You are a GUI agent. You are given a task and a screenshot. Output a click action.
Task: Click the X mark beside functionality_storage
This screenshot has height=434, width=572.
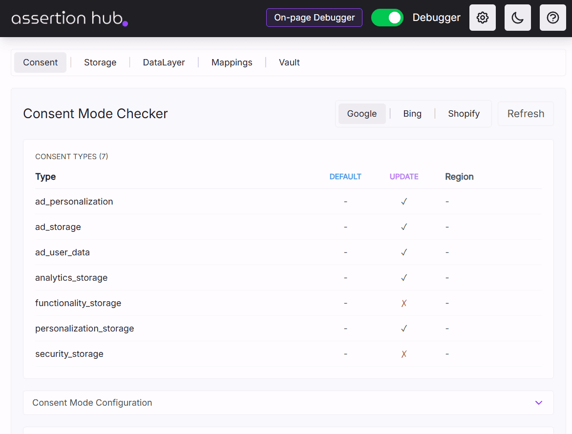(x=404, y=303)
